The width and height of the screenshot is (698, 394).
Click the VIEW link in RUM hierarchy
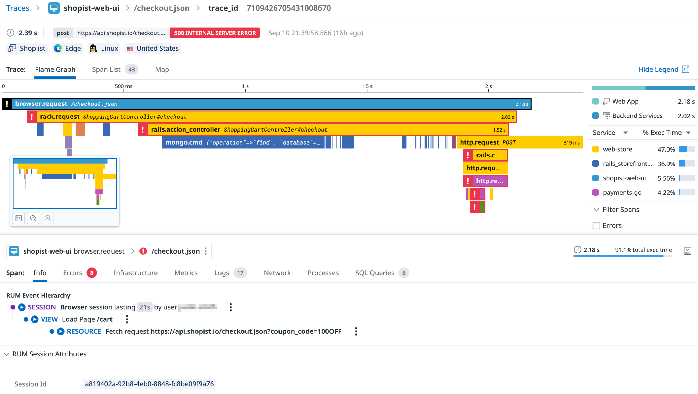click(49, 319)
